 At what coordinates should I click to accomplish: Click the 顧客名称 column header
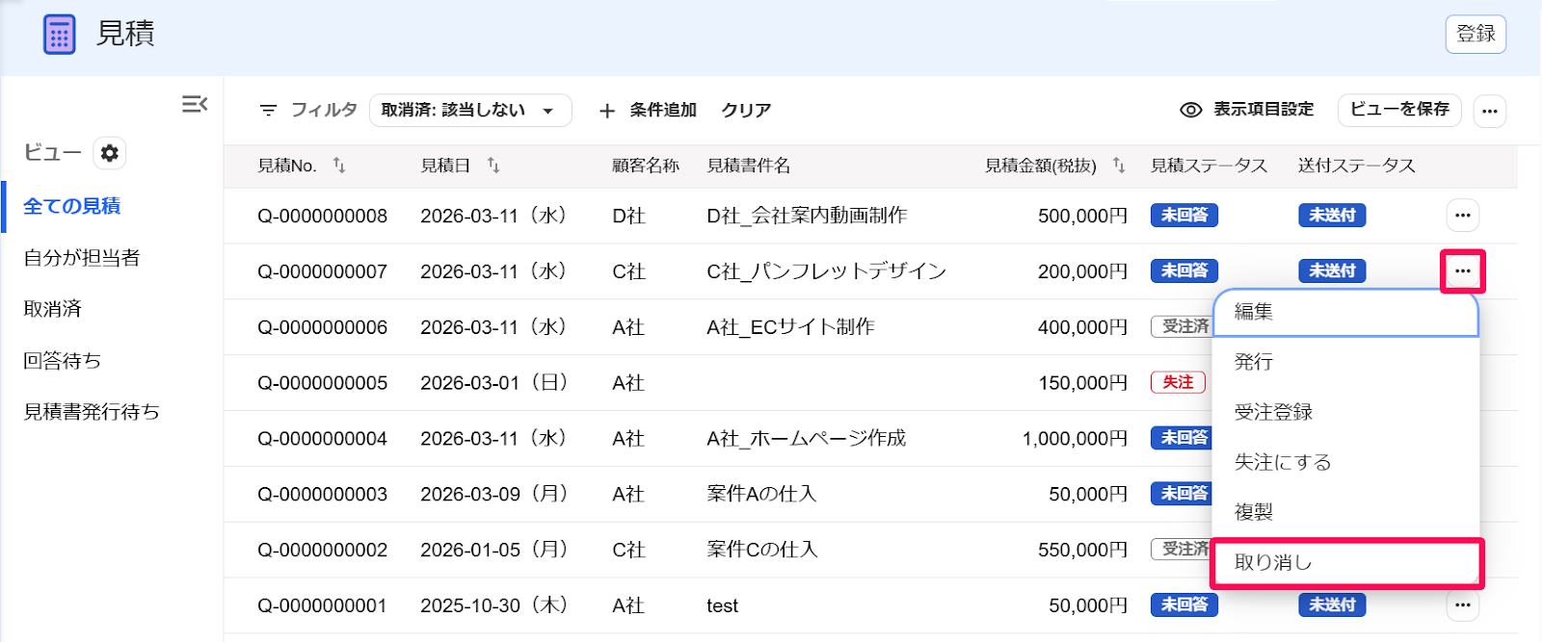click(646, 166)
